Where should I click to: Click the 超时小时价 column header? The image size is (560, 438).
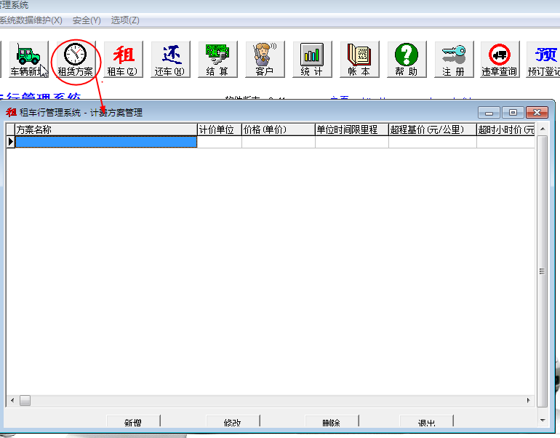[x=505, y=130]
